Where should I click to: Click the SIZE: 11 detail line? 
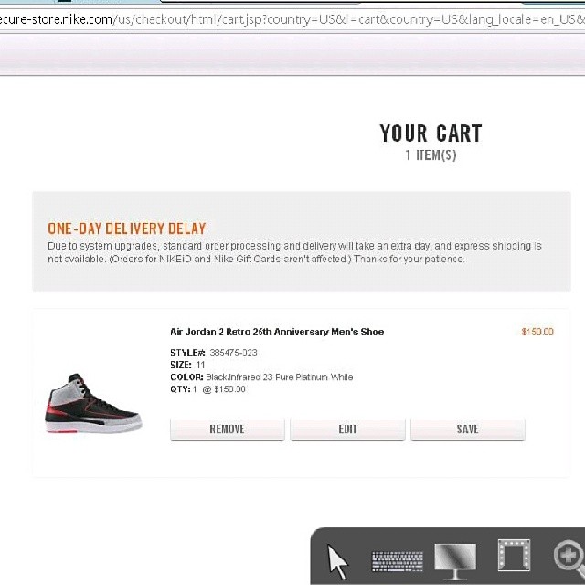tap(187, 365)
